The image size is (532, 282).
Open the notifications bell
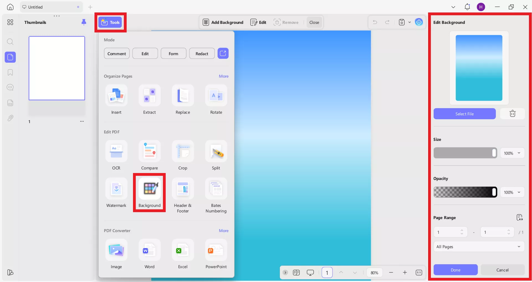(x=467, y=7)
